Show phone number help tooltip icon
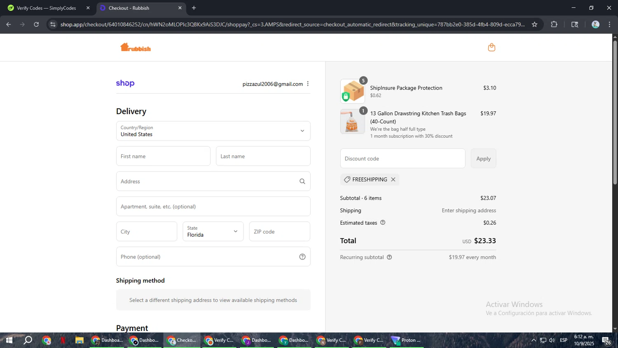This screenshot has width=618, height=348. click(302, 257)
